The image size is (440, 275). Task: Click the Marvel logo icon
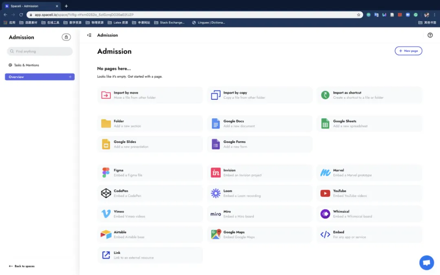pyautogui.click(x=325, y=173)
